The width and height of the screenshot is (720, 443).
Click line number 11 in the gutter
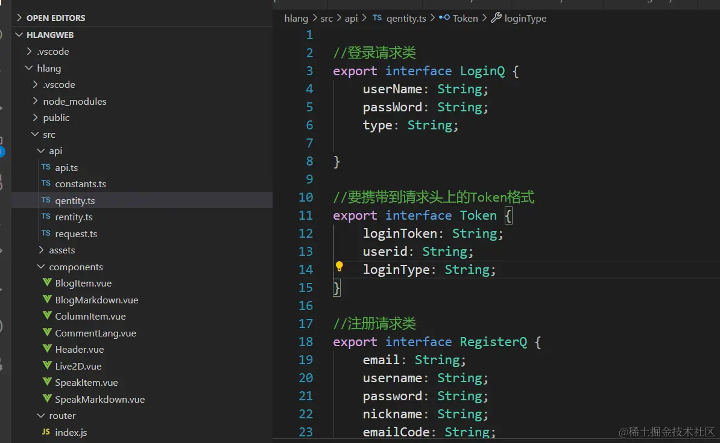click(x=306, y=215)
